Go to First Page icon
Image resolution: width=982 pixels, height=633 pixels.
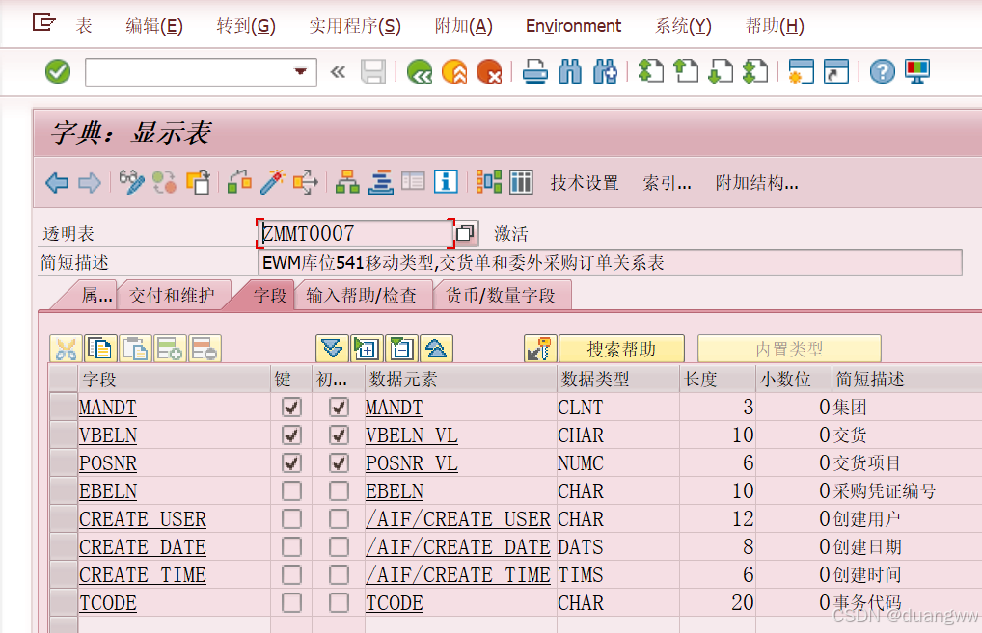pos(651,71)
